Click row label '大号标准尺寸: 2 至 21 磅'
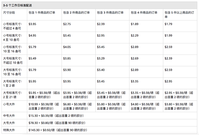This screenshot has height=135, width=199. tap(13, 95)
